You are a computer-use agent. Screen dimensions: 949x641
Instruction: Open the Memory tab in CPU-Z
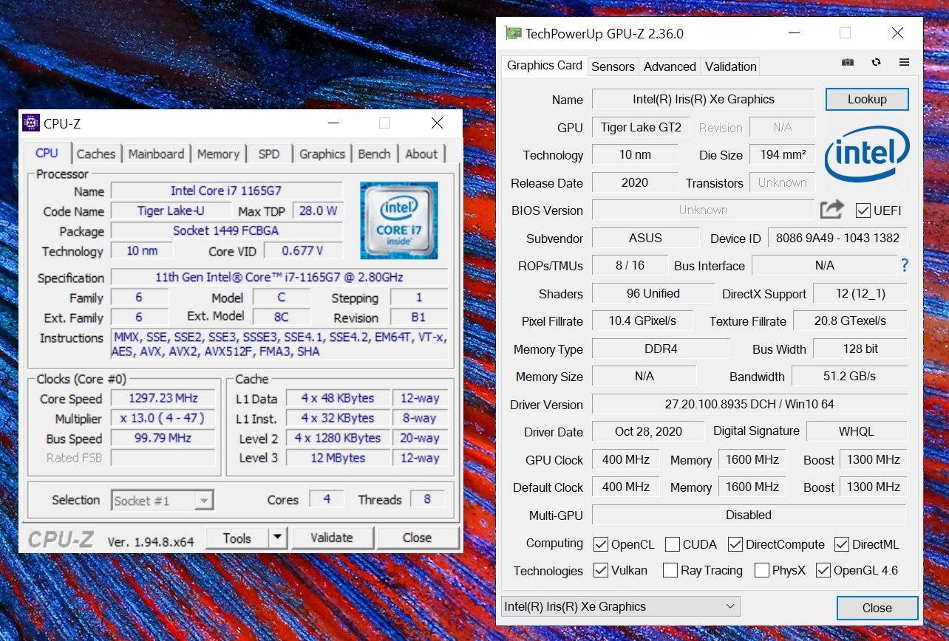pyautogui.click(x=218, y=154)
